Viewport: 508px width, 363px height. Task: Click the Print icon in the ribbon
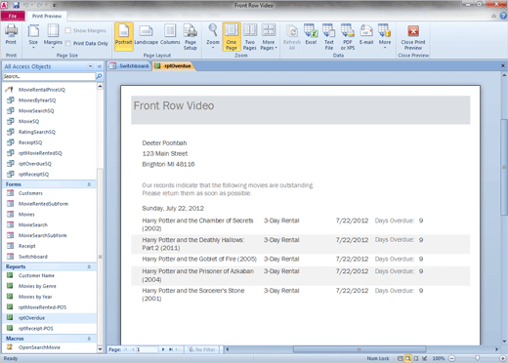click(x=11, y=34)
